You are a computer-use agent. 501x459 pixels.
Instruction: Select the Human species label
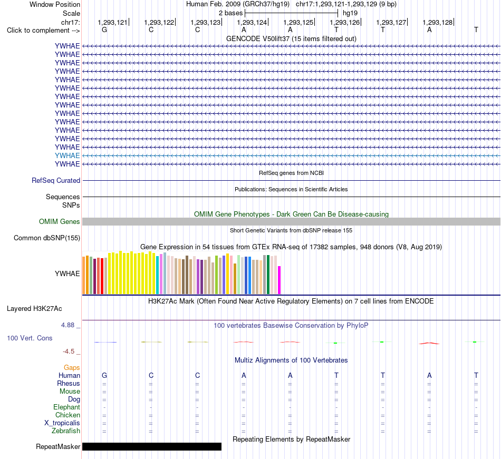point(69,376)
